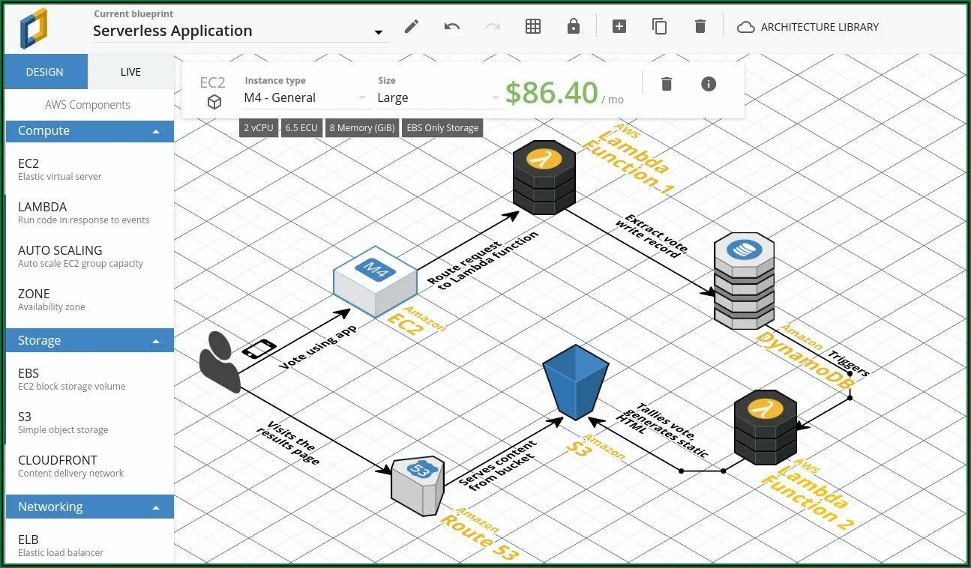Select ZONE component in sidebar
Viewport: 971px width, 568px height.
[x=90, y=300]
